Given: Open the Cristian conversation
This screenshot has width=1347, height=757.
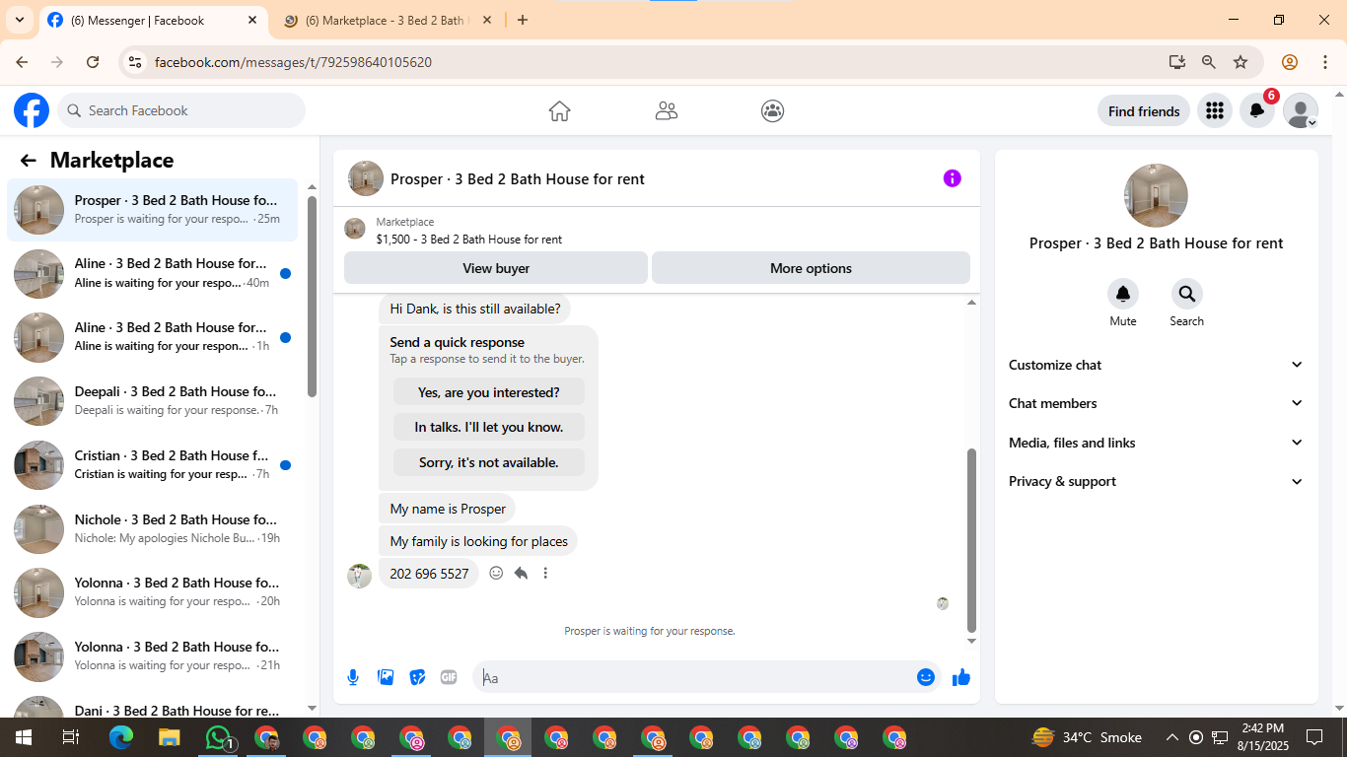Looking at the screenshot, I should (152, 464).
